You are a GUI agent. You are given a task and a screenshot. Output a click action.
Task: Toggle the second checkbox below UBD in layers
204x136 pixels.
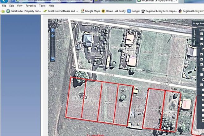tap(202, 44)
